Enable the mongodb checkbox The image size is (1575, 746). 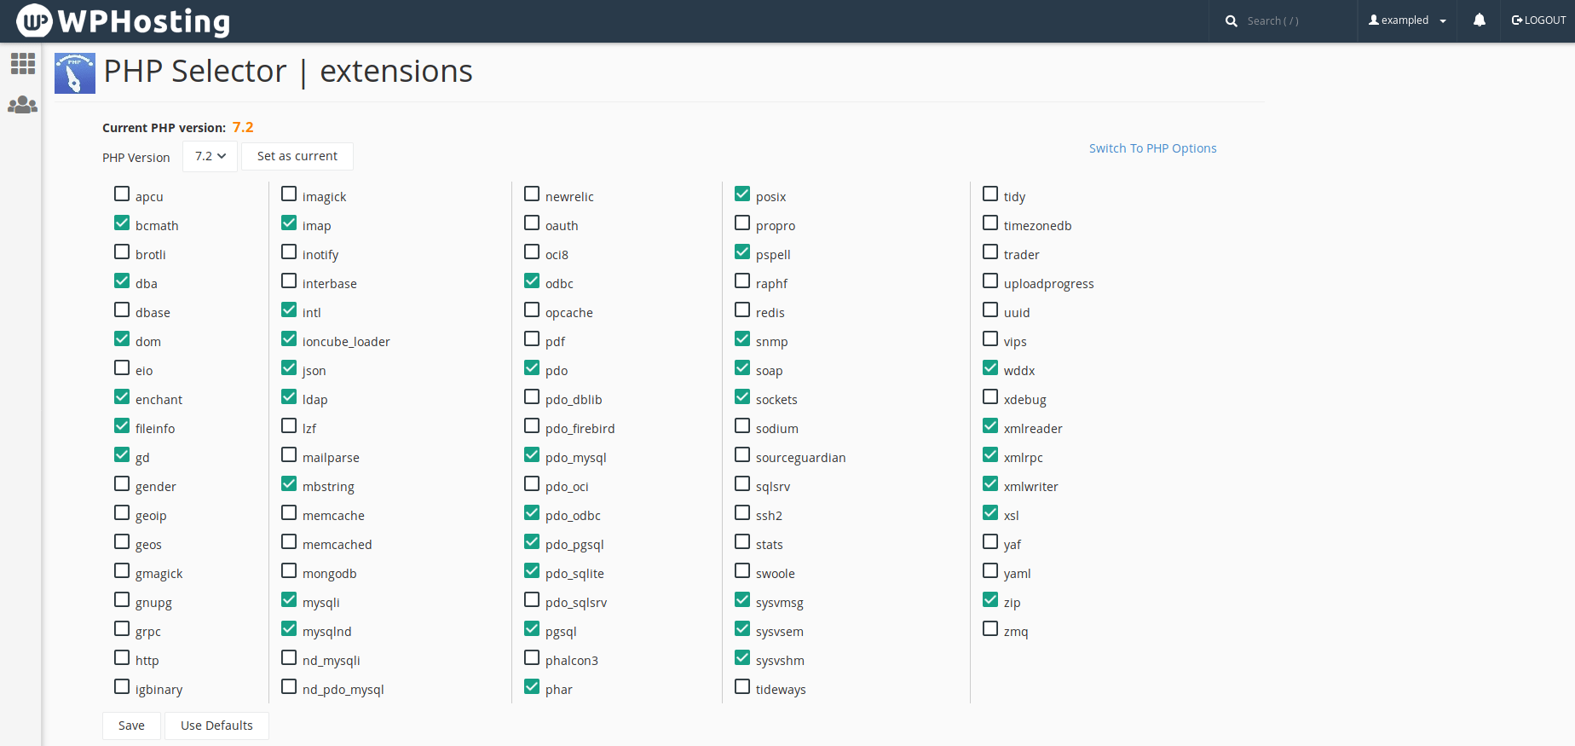(x=289, y=571)
